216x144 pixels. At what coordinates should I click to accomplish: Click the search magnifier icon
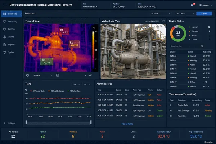point(202,46)
